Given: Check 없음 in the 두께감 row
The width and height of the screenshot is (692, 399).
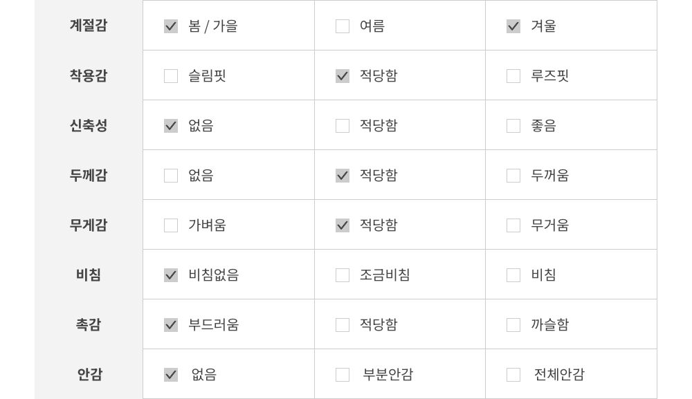Looking at the screenshot, I should (171, 176).
